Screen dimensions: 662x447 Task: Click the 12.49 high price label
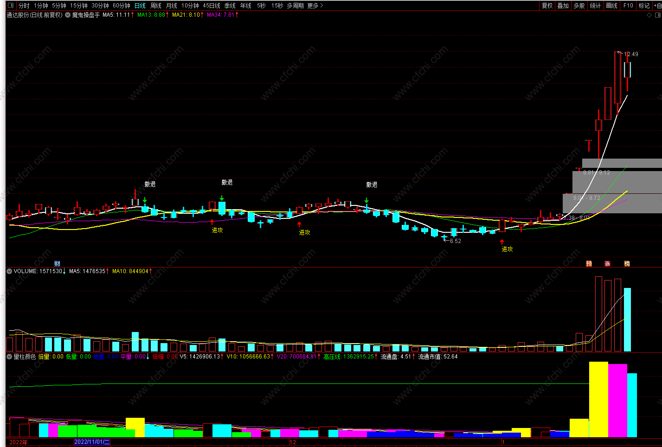coord(631,54)
